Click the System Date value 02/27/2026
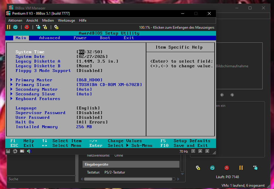 (92, 56)
